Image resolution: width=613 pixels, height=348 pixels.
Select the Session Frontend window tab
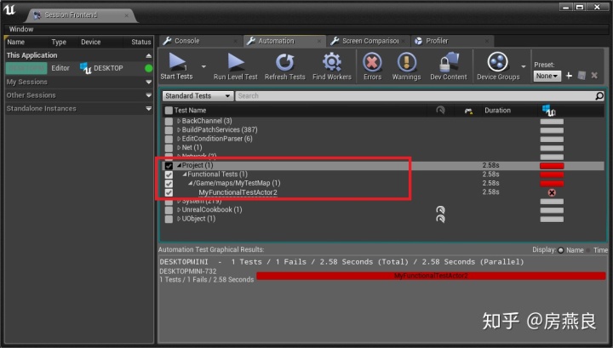click(x=82, y=15)
